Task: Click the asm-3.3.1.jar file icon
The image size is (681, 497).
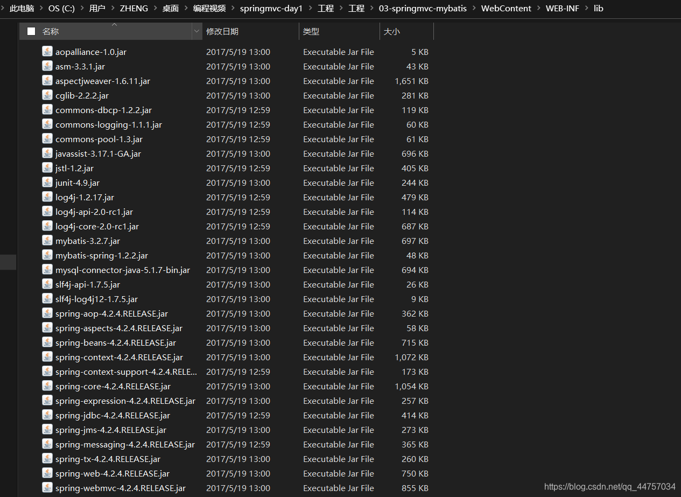Action: pos(47,66)
